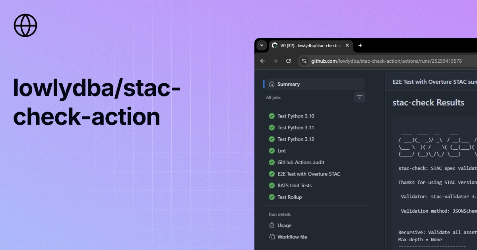Click the 'lowlydba/stac-check-action' title text

(97, 102)
